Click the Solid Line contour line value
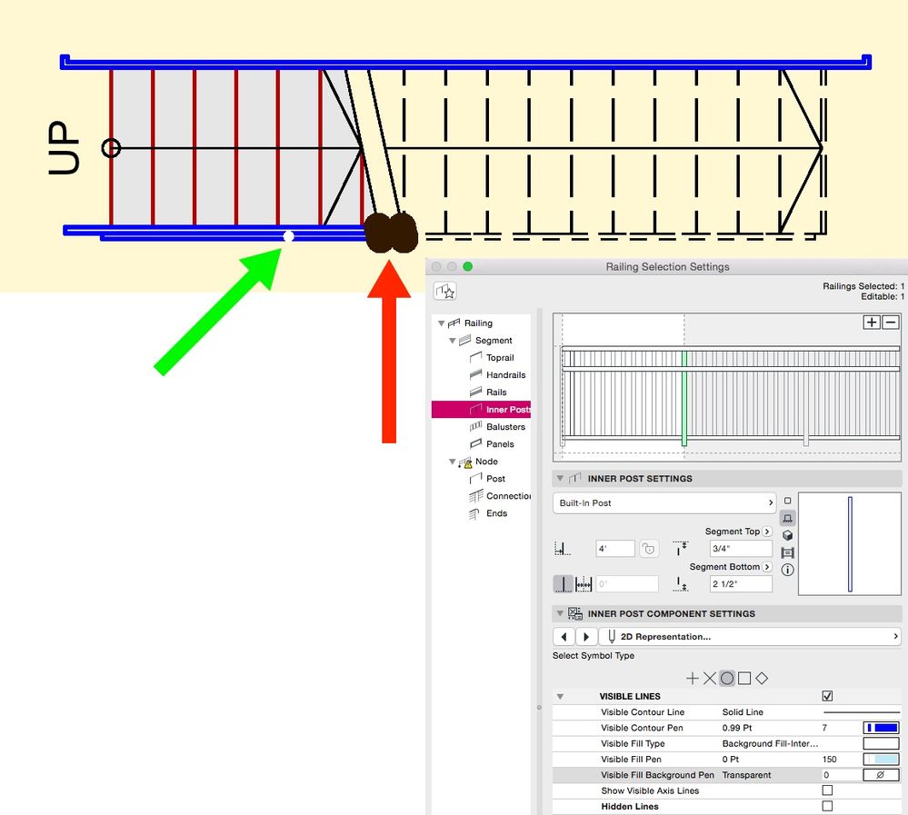This screenshot has width=908, height=815. [x=743, y=712]
